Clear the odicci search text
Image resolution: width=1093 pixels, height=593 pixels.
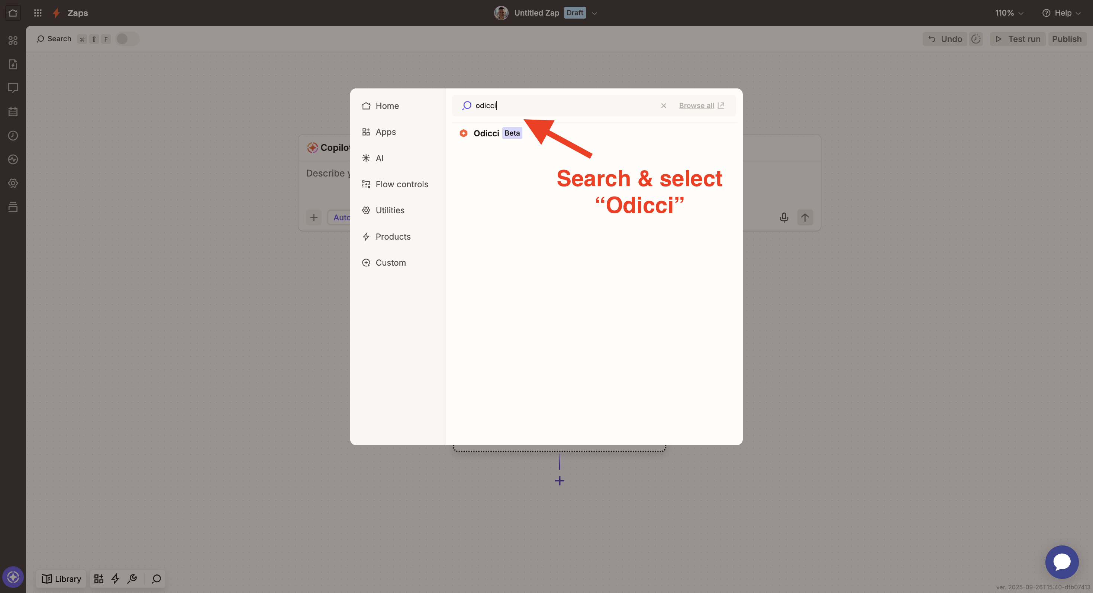pos(664,106)
